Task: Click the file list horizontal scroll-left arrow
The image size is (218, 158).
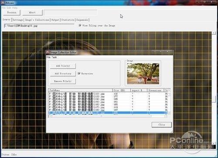Action: (50, 116)
